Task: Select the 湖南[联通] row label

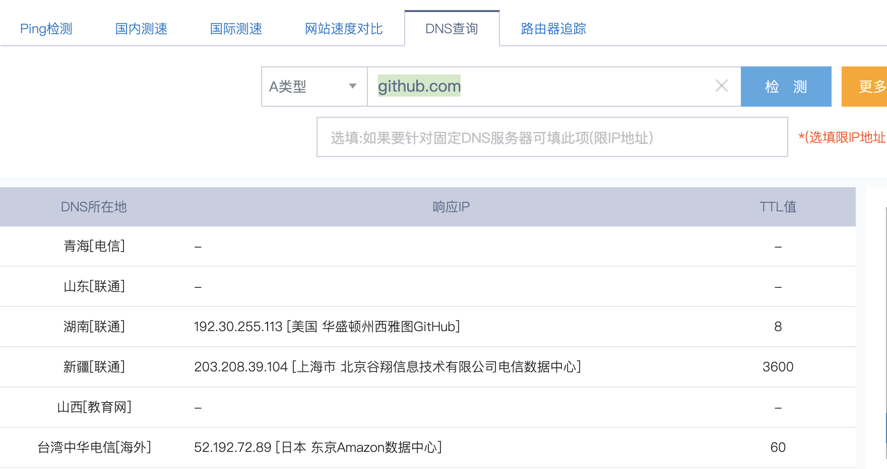Action: coord(94,327)
